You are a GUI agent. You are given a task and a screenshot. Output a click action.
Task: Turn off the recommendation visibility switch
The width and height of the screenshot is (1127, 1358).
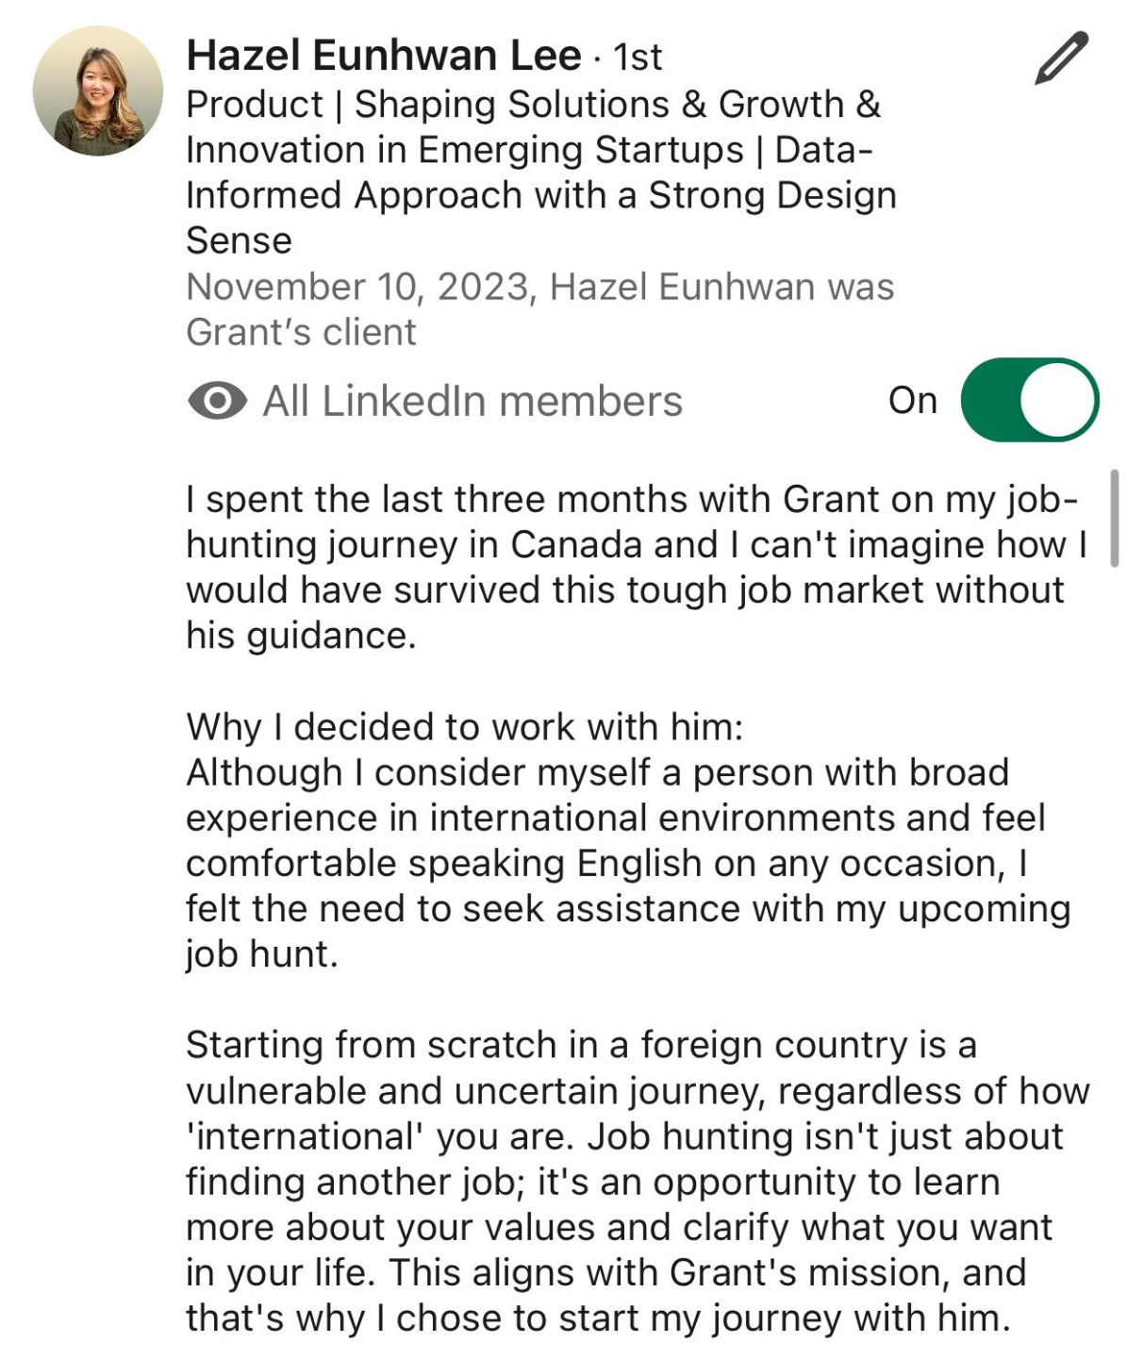[x=1030, y=400]
